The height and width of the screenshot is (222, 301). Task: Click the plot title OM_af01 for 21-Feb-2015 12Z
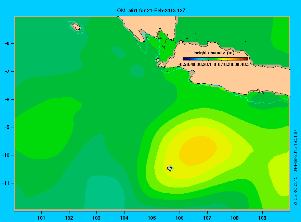point(151,11)
